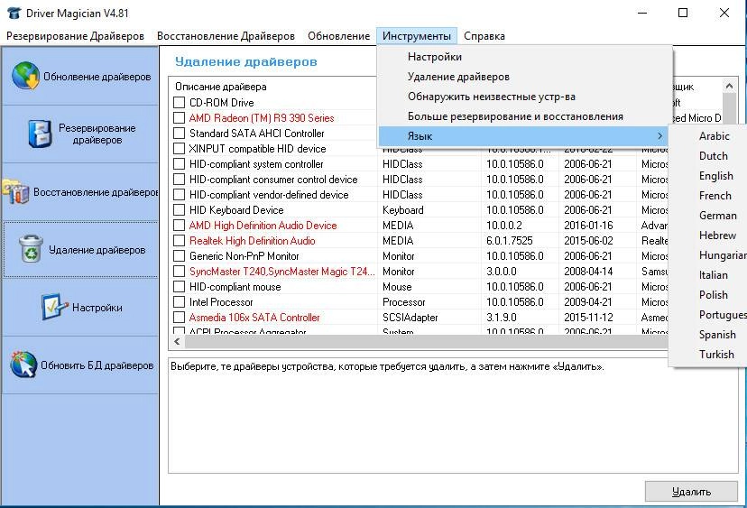Viewport: 747px width, 508px height.
Task: Click horizontal scrollbar left arrow
Action: [177, 341]
